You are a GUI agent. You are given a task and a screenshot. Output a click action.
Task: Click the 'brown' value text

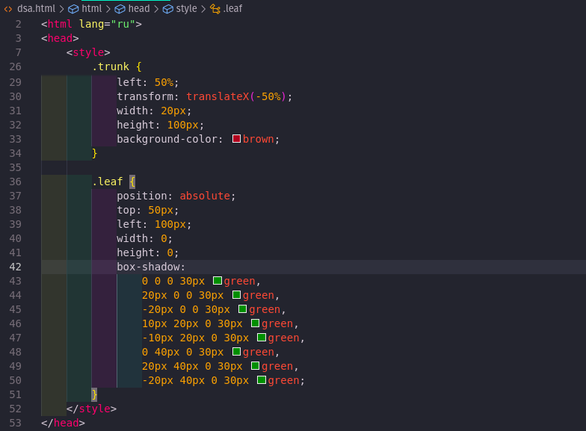click(259, 139)
